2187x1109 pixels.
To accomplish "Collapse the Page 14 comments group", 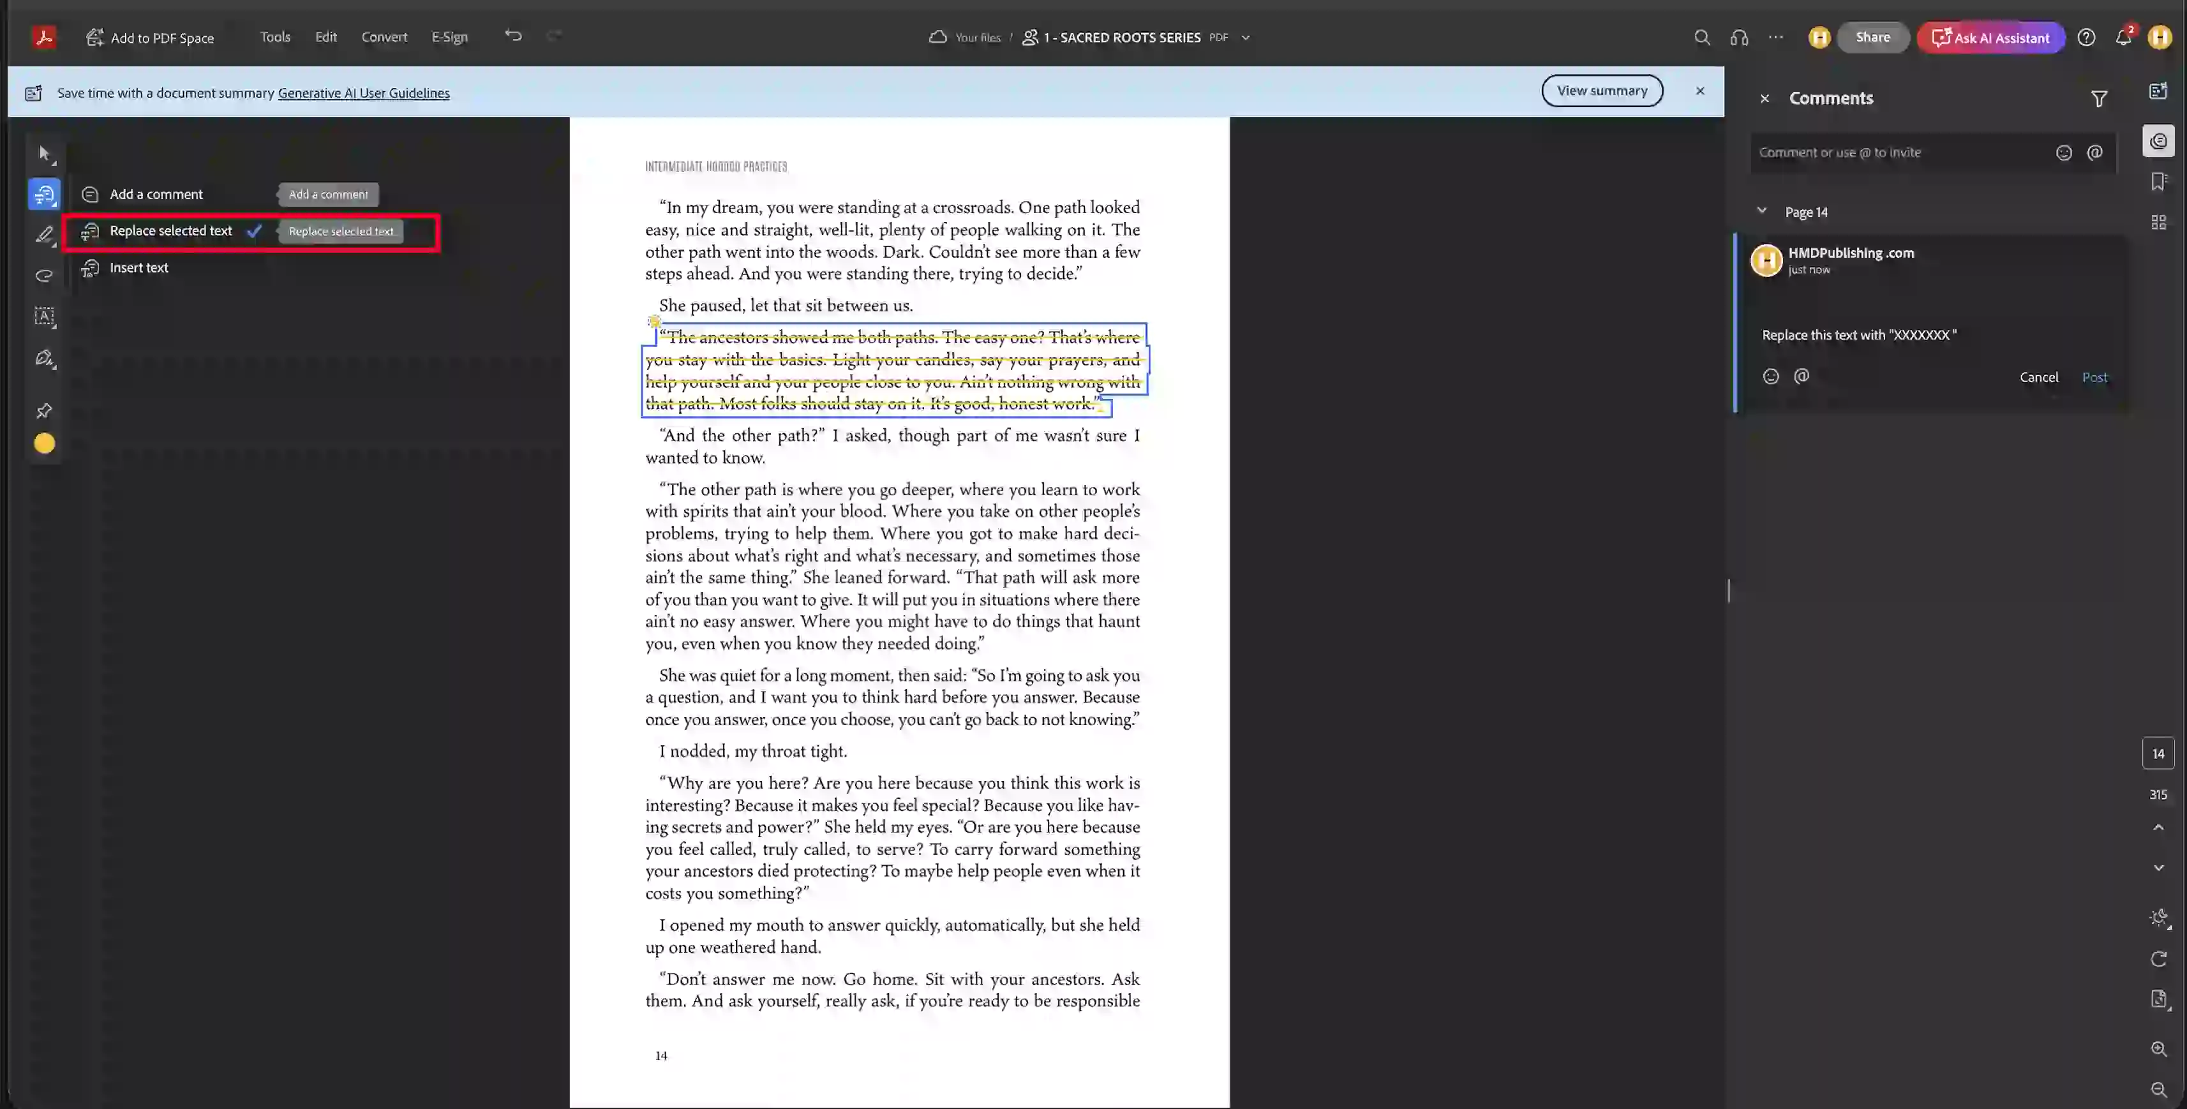I will pos(1761,211).
